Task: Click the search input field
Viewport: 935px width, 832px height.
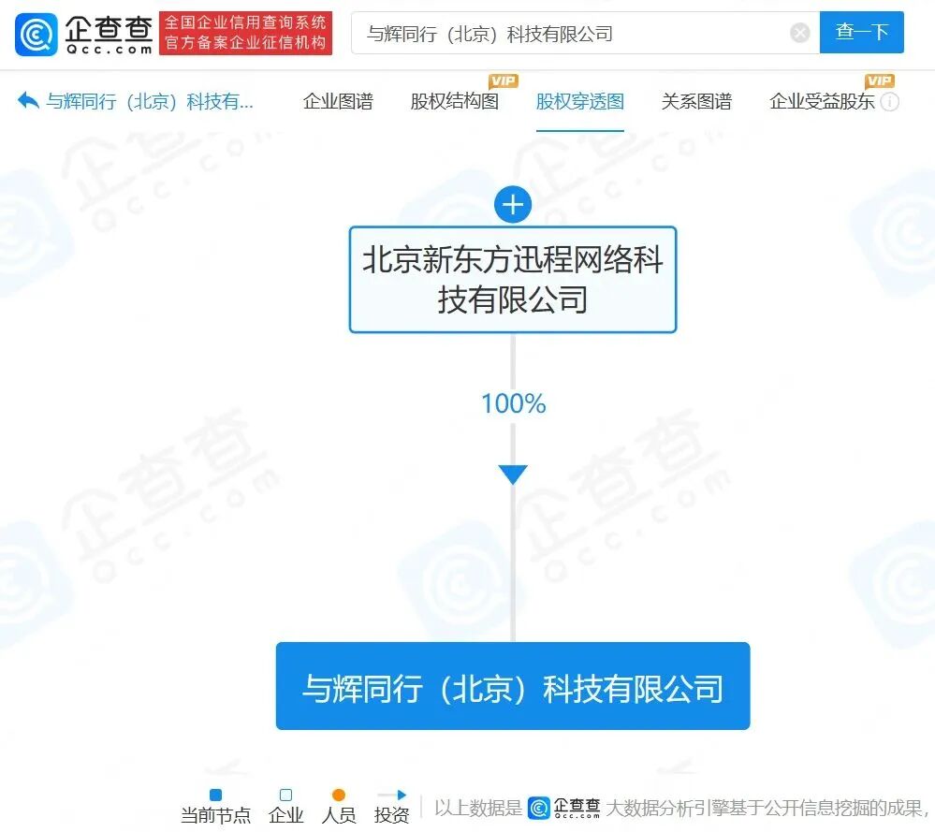Action: pos(562,33)
